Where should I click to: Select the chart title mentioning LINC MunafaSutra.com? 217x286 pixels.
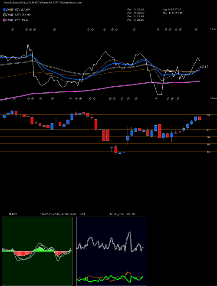tap(43, 3)
